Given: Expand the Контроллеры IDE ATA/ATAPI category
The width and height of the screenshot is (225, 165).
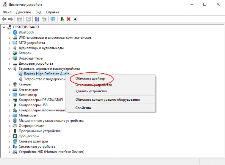Looking at the screenshot, I should pos(9,100).
